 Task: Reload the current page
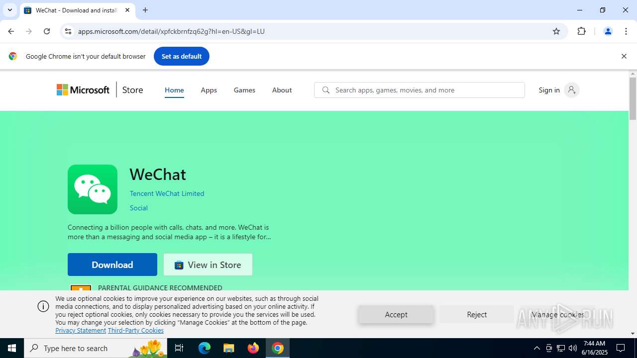pos(47,31)
